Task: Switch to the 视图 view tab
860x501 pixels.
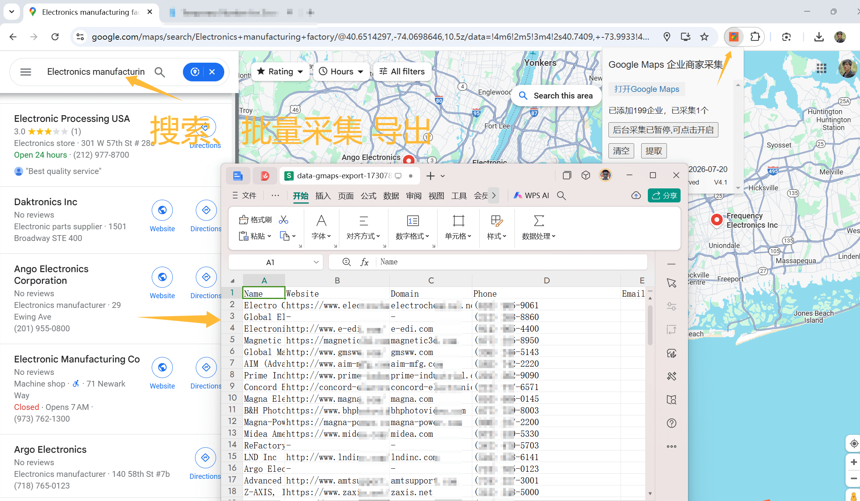Action: click(436, 196)
